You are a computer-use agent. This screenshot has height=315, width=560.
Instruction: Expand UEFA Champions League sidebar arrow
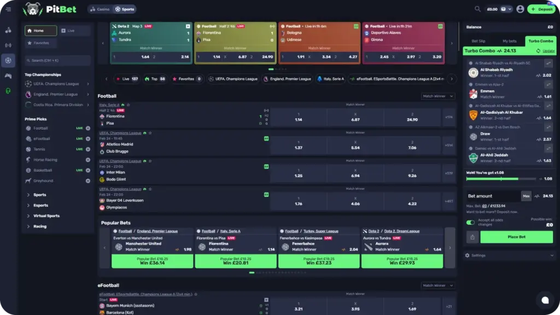[x=88, y=84]
